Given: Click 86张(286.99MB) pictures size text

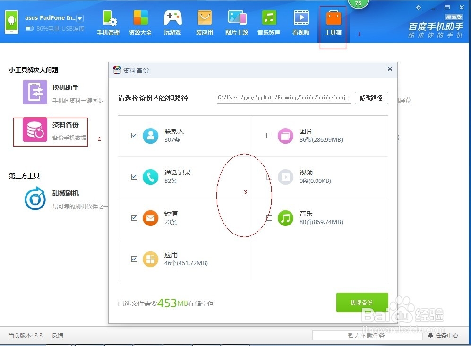Looking at the screenshot, I should [321, 140].
